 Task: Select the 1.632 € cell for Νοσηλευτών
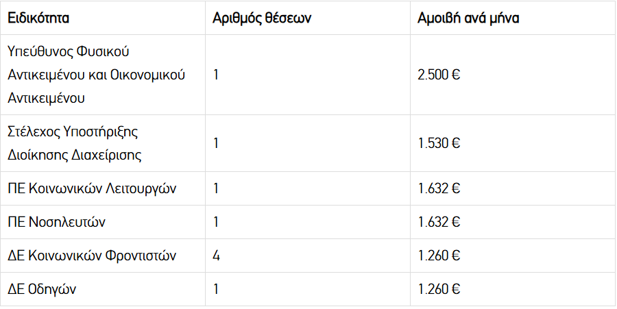[513, 222]
